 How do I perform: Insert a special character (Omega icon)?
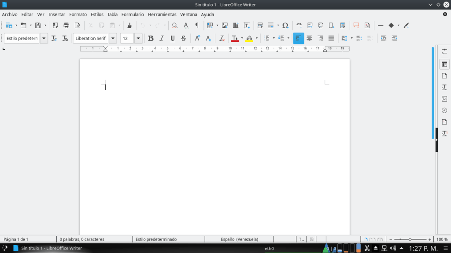tap(285, 26)
